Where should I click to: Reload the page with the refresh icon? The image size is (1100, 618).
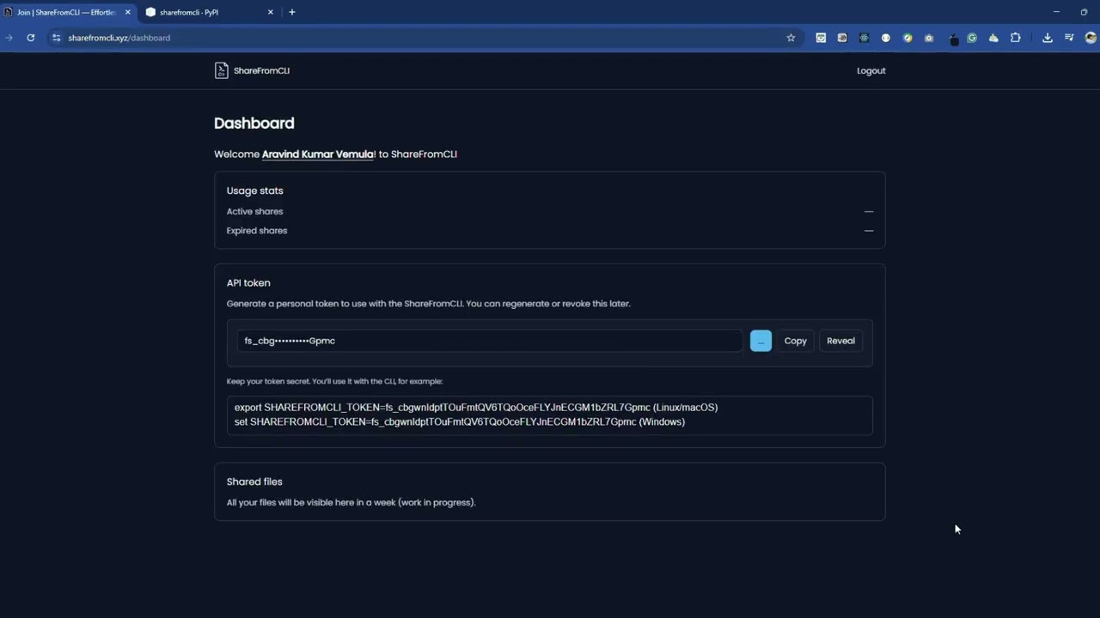30,38
